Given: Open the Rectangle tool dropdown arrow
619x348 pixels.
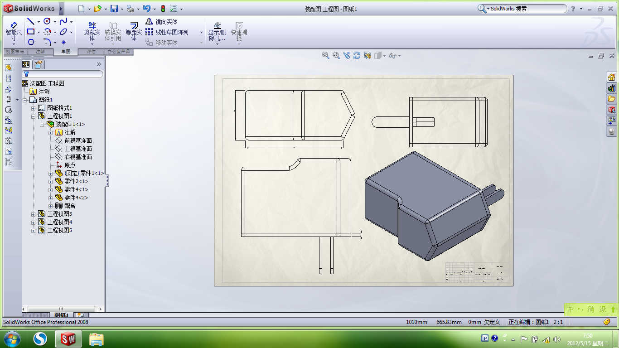Looking at the screenshot, I should click(39, 32).
